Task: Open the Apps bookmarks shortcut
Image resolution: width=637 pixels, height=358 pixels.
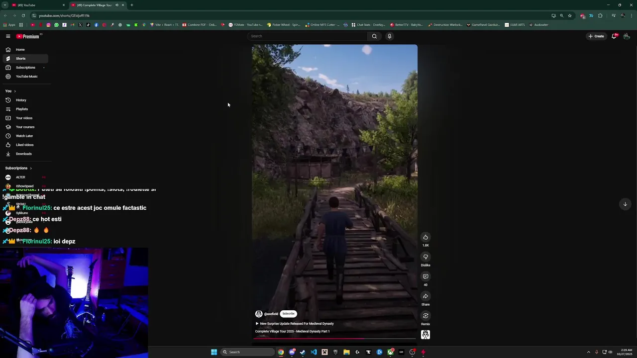Action: tap(9, 25)
